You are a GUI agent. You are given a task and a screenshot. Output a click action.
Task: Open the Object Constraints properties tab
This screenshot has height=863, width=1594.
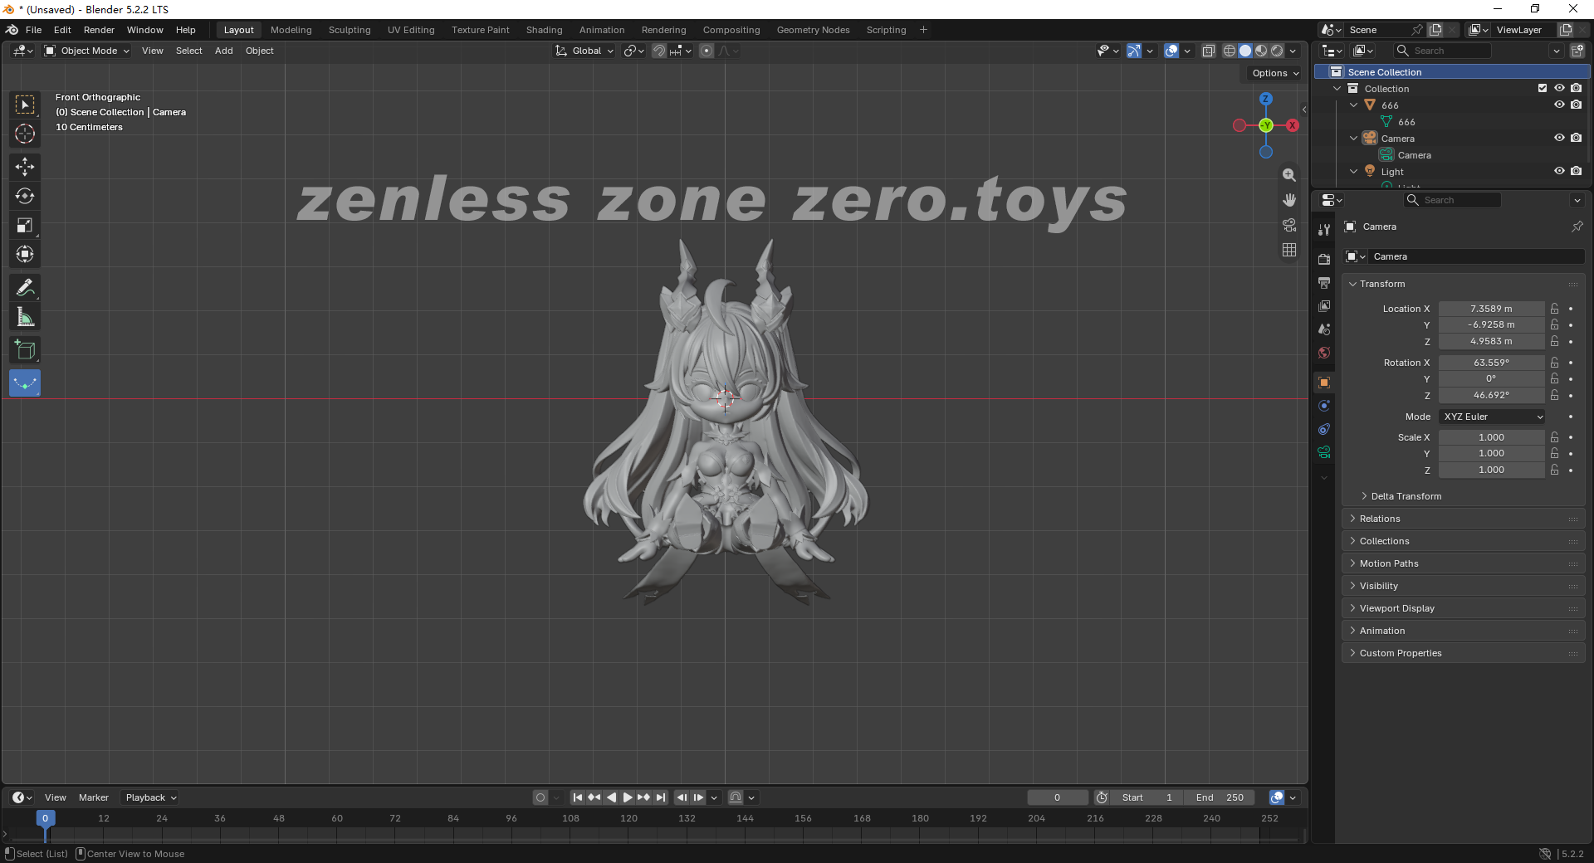1324,429
